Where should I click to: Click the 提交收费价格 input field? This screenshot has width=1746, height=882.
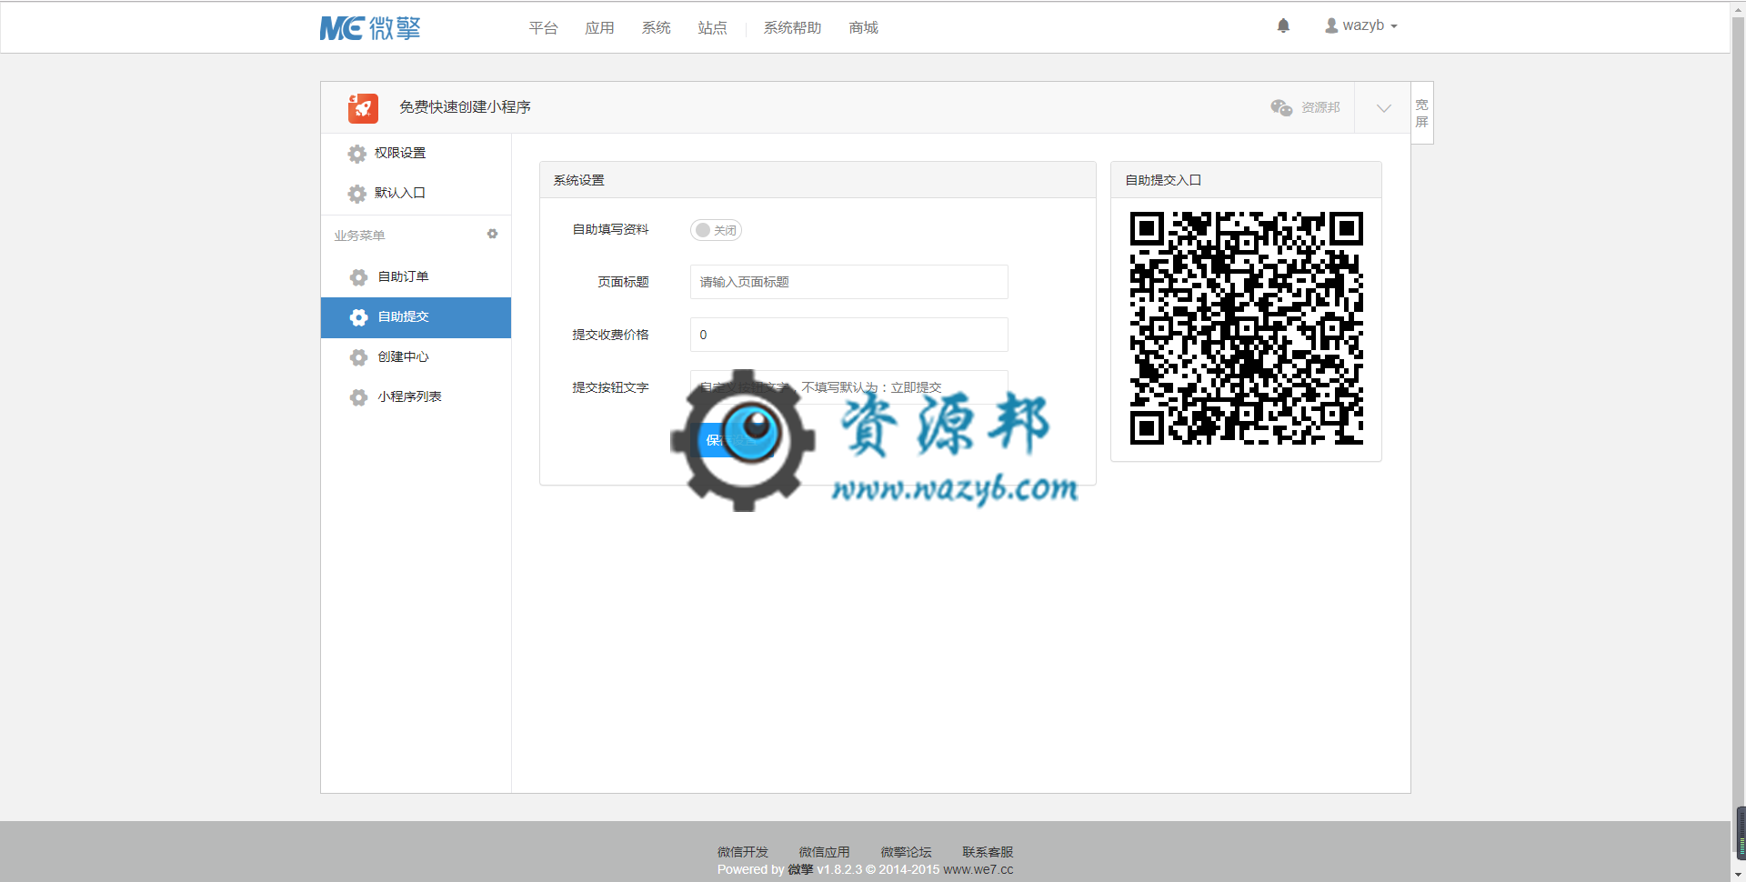[848, 335]
